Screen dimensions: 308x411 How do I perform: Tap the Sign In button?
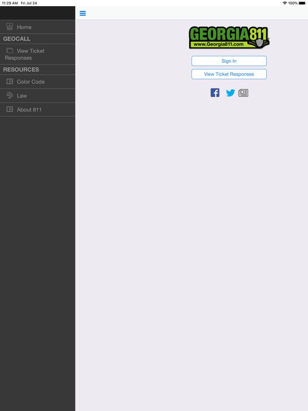229,61
